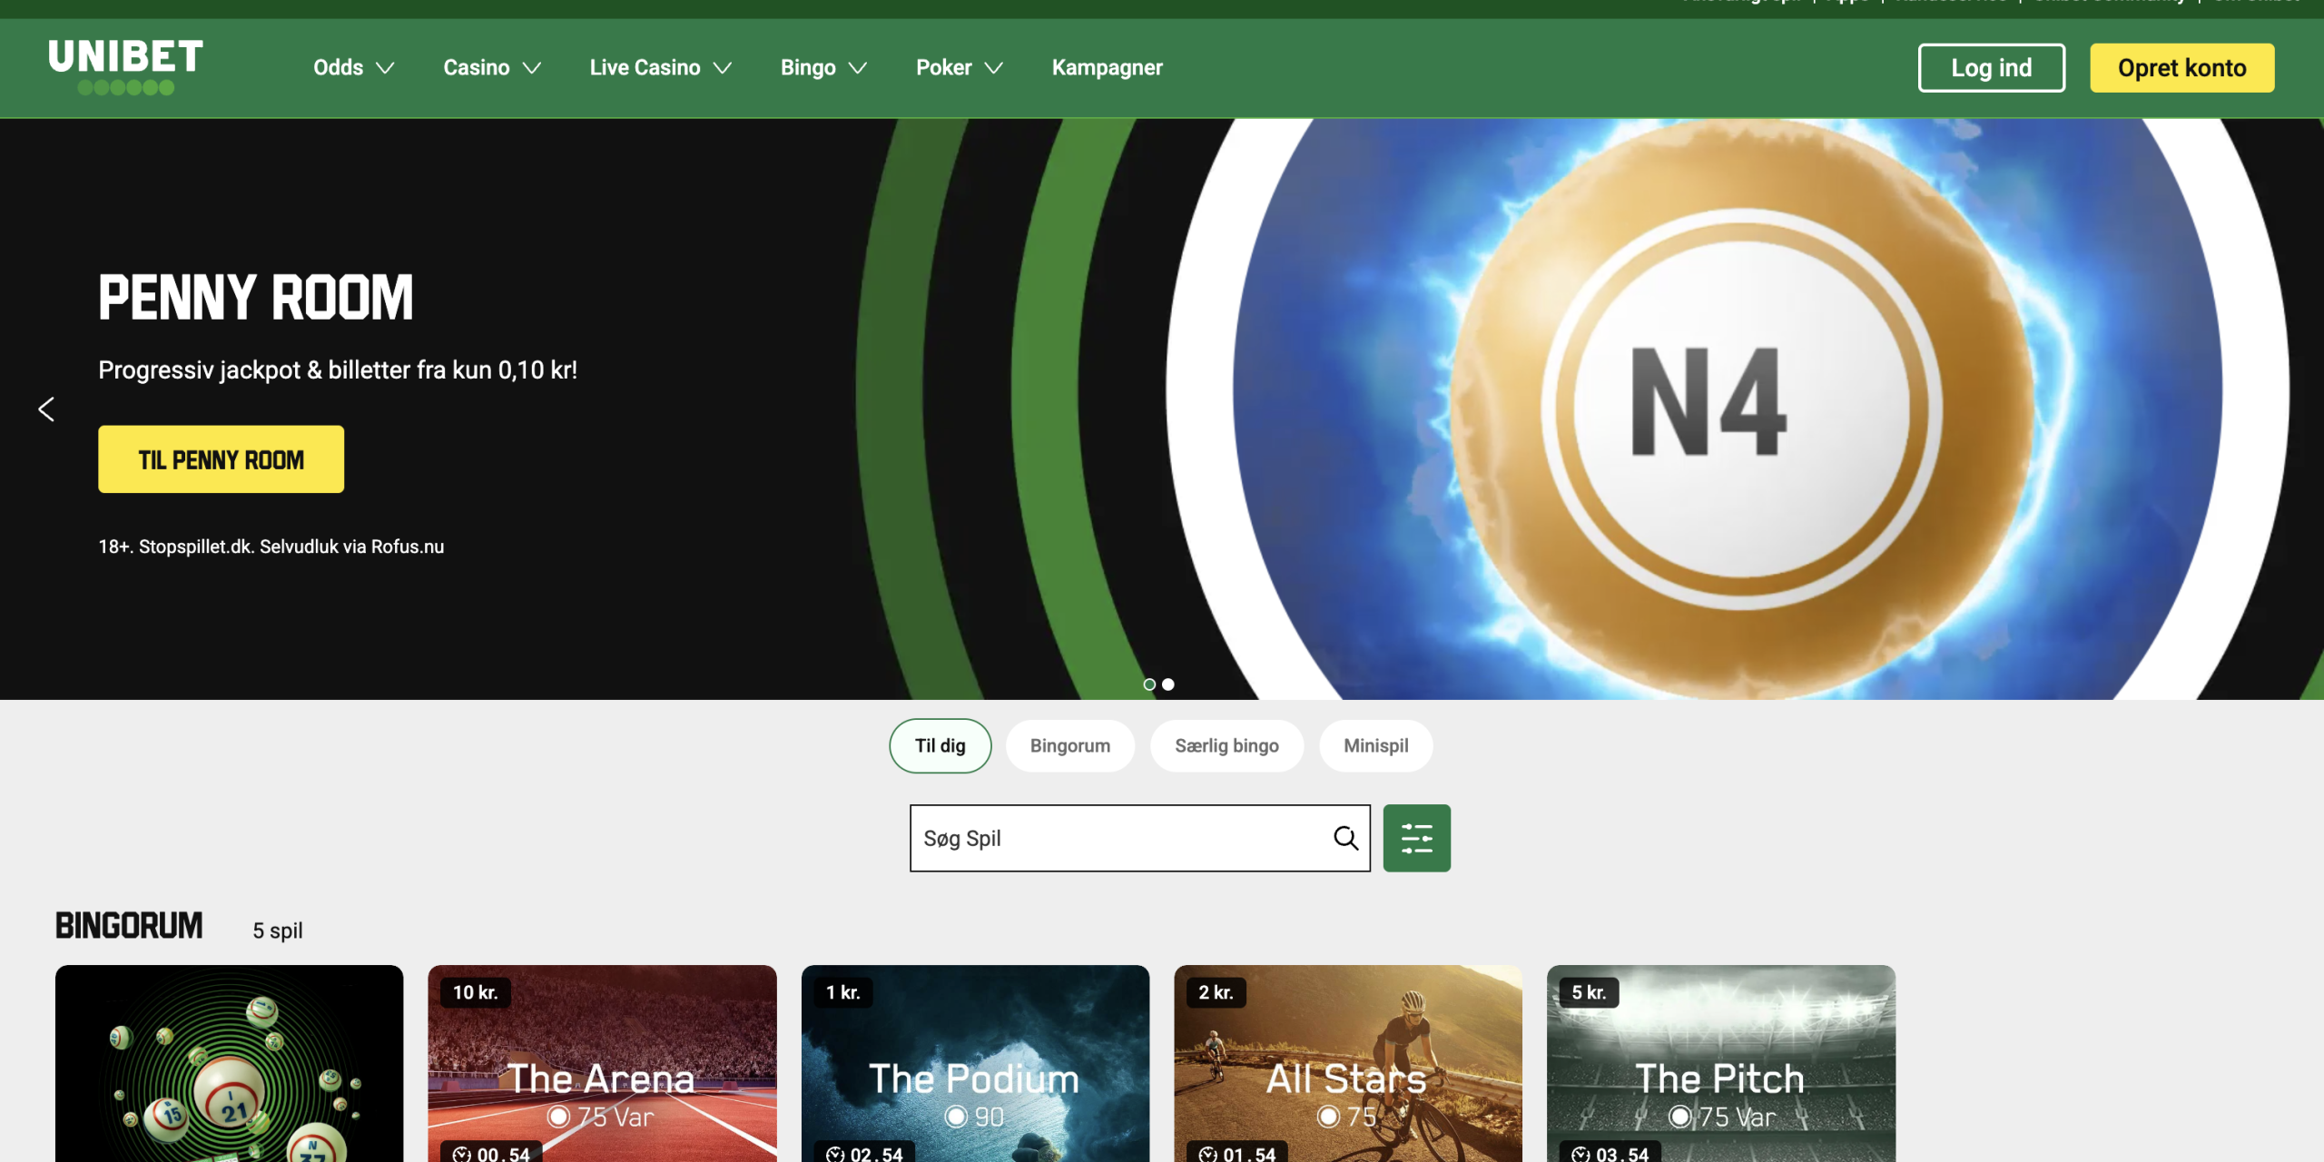Click the clock icon on The Pitch card
The width and height of the screenshot is (2324, 1162).
pyautogui.click(x=1581, y=1154)
